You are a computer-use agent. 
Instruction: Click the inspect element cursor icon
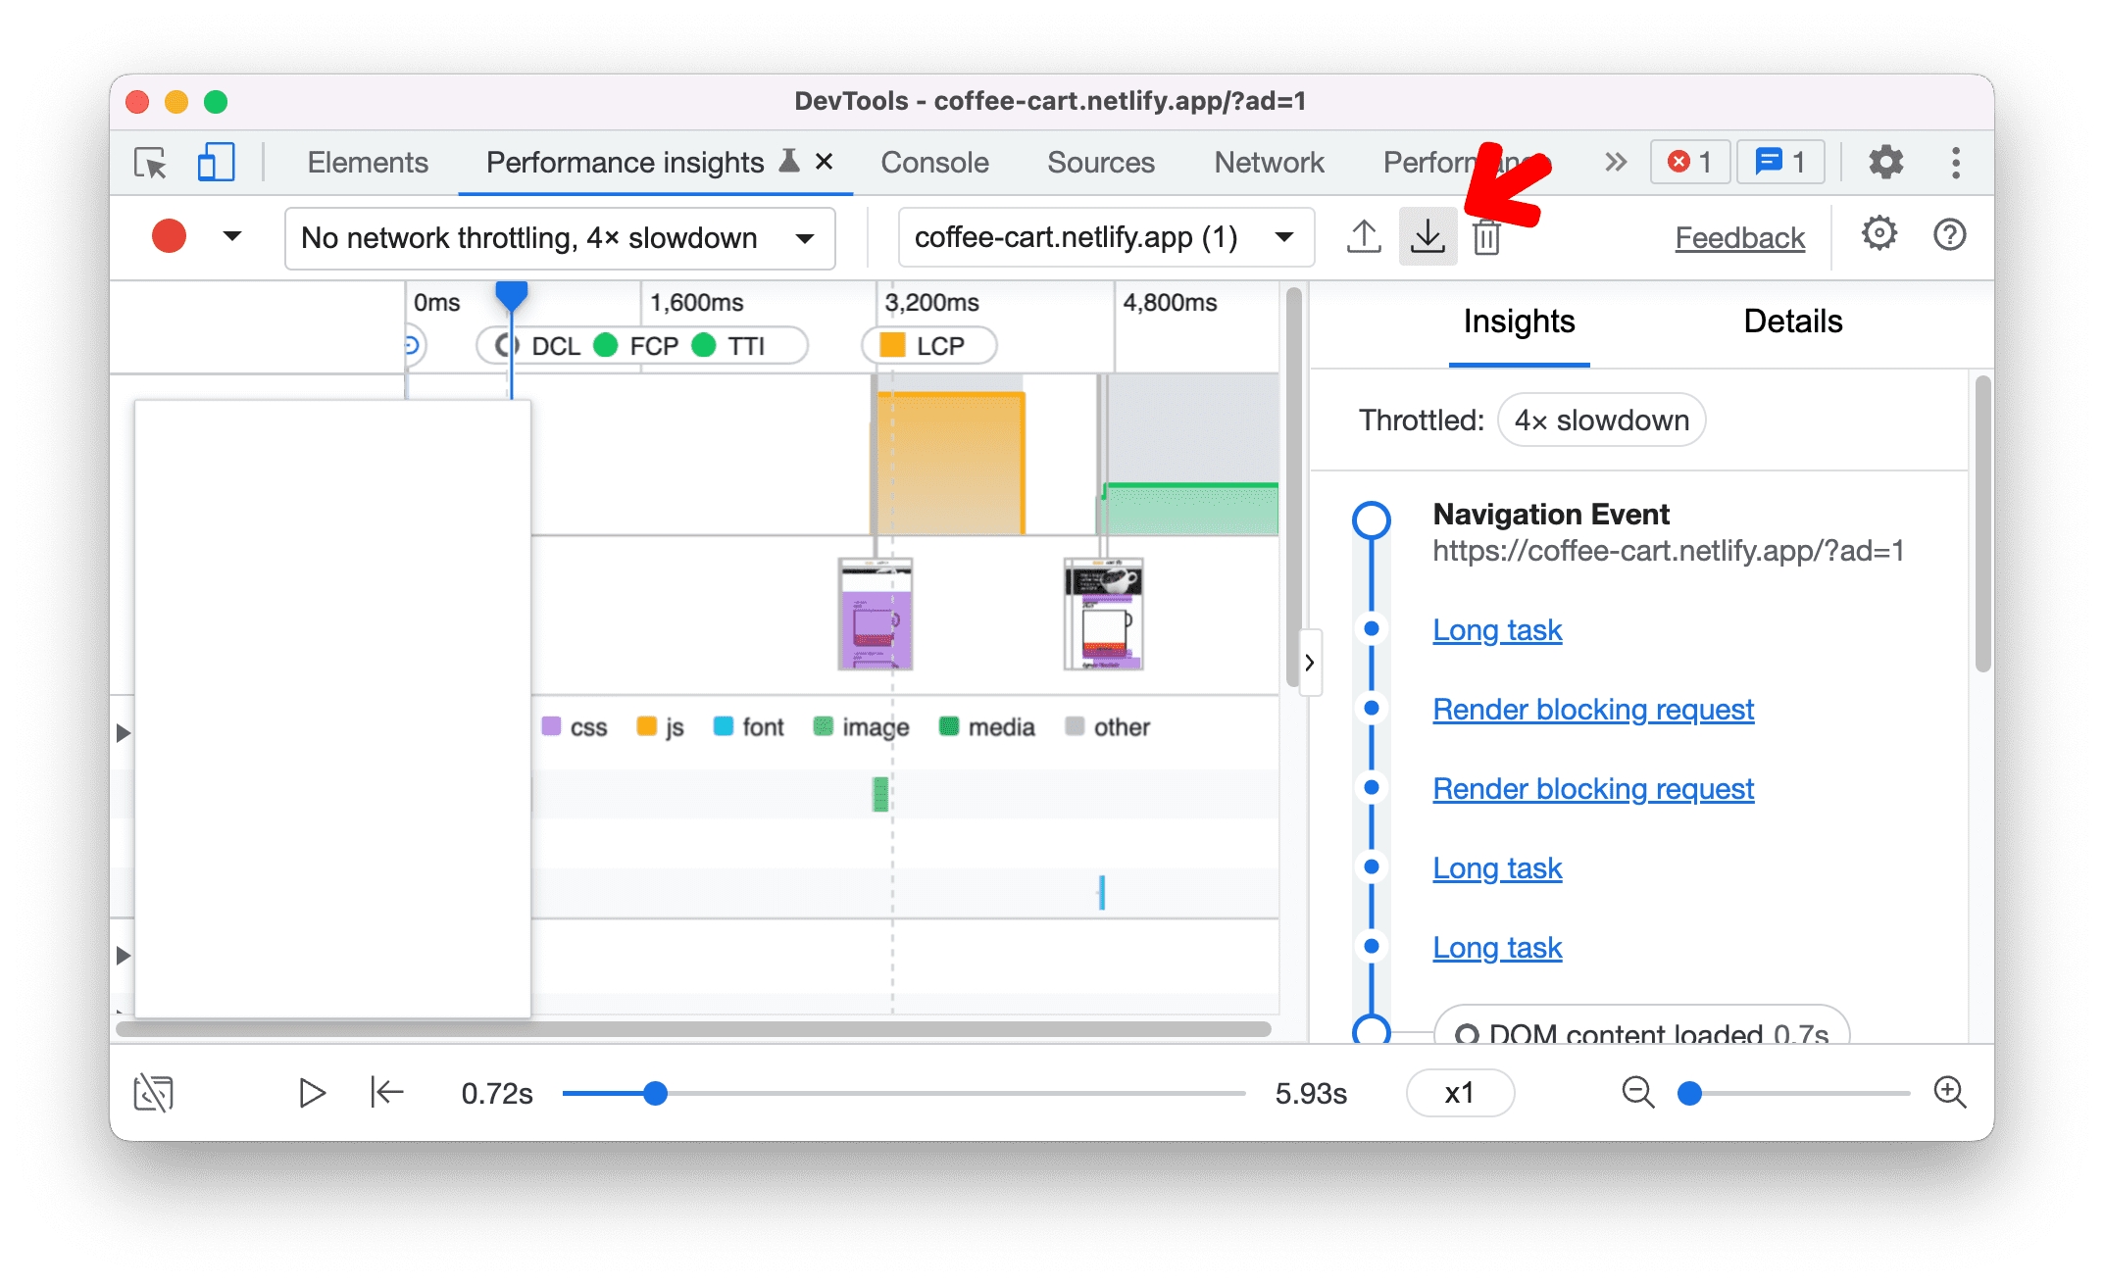coord(150,163)
